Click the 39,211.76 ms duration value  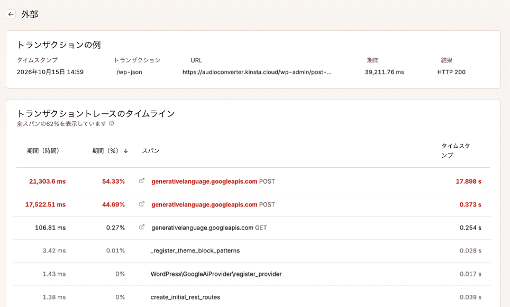[x=384, y=72]
